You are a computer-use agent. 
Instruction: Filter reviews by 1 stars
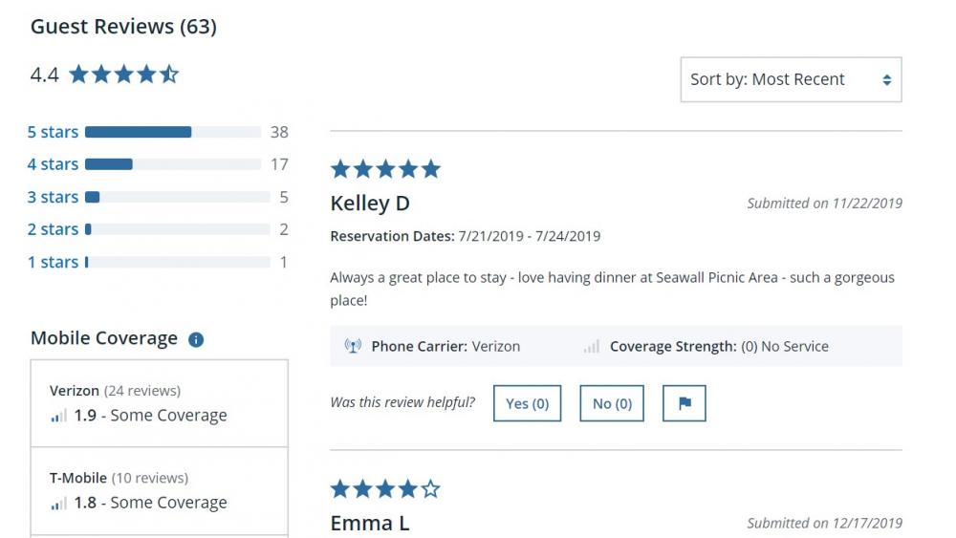pyautogui.click(x=53, y=262)
